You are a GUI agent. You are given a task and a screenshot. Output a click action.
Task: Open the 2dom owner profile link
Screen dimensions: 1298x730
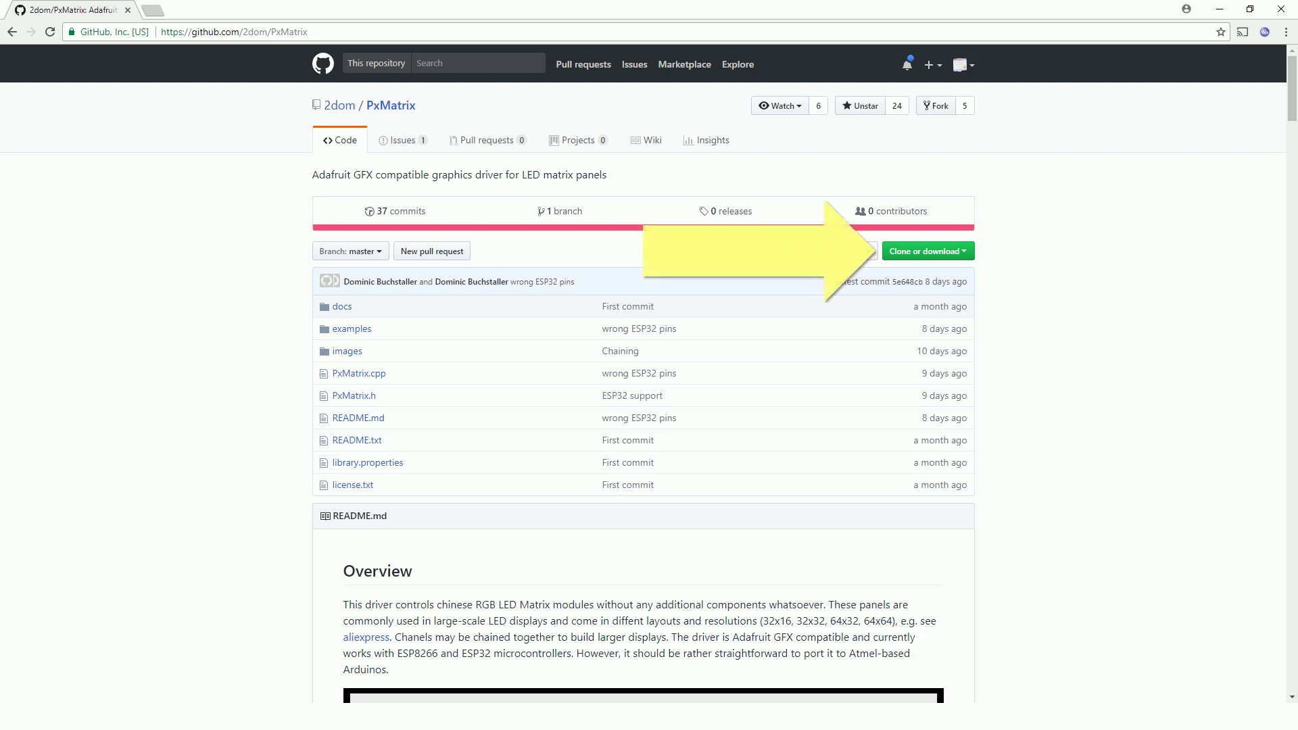[339, 105]
